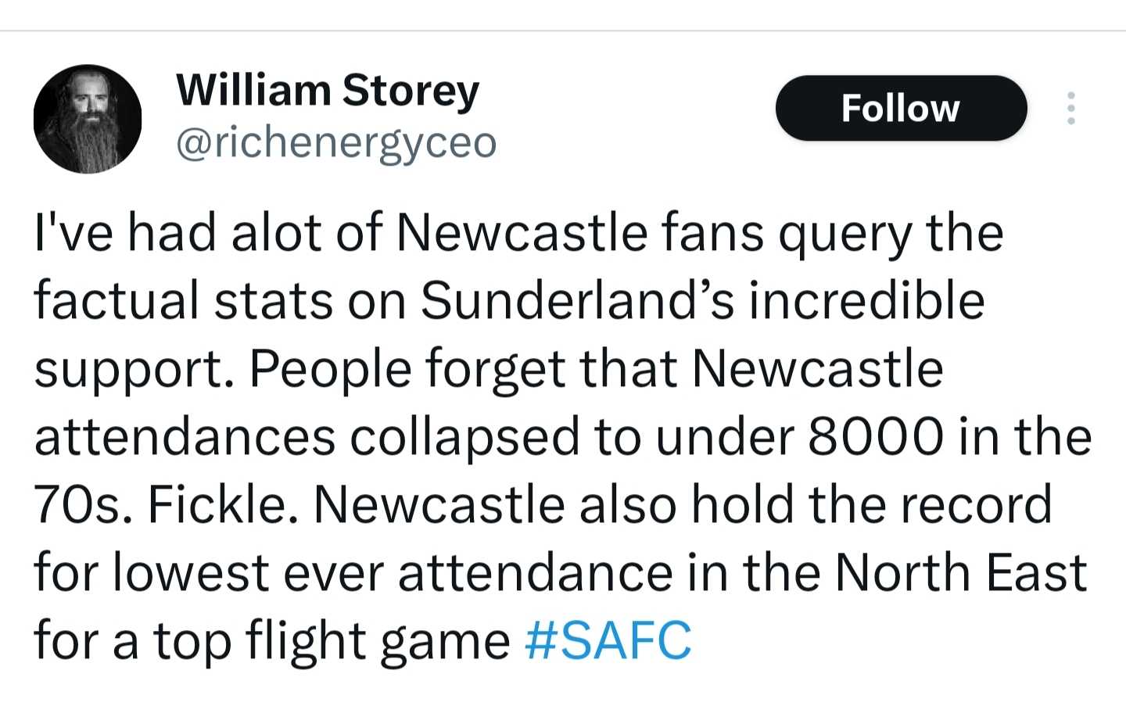Click the word 'incredible' in the tweet

tap(867, 300)
